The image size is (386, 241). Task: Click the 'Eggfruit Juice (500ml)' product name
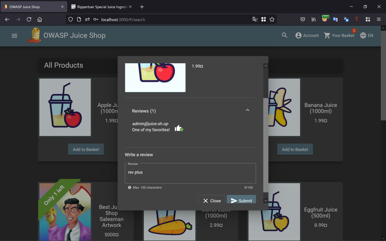(x=321, y=212)
